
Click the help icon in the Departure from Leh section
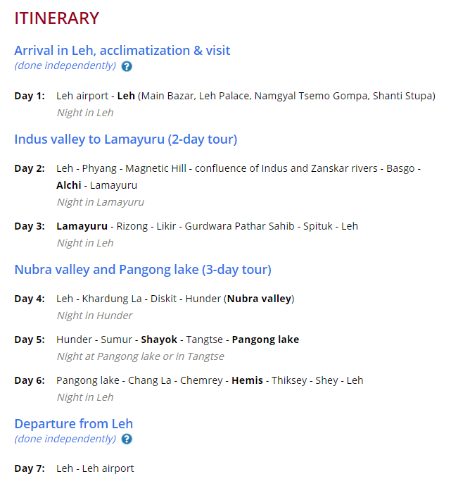[127, 440]
